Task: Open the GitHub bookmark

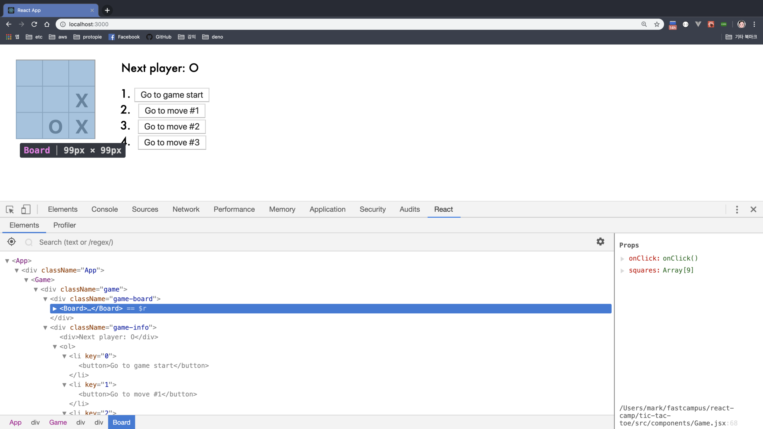Action: click(159, 37)
